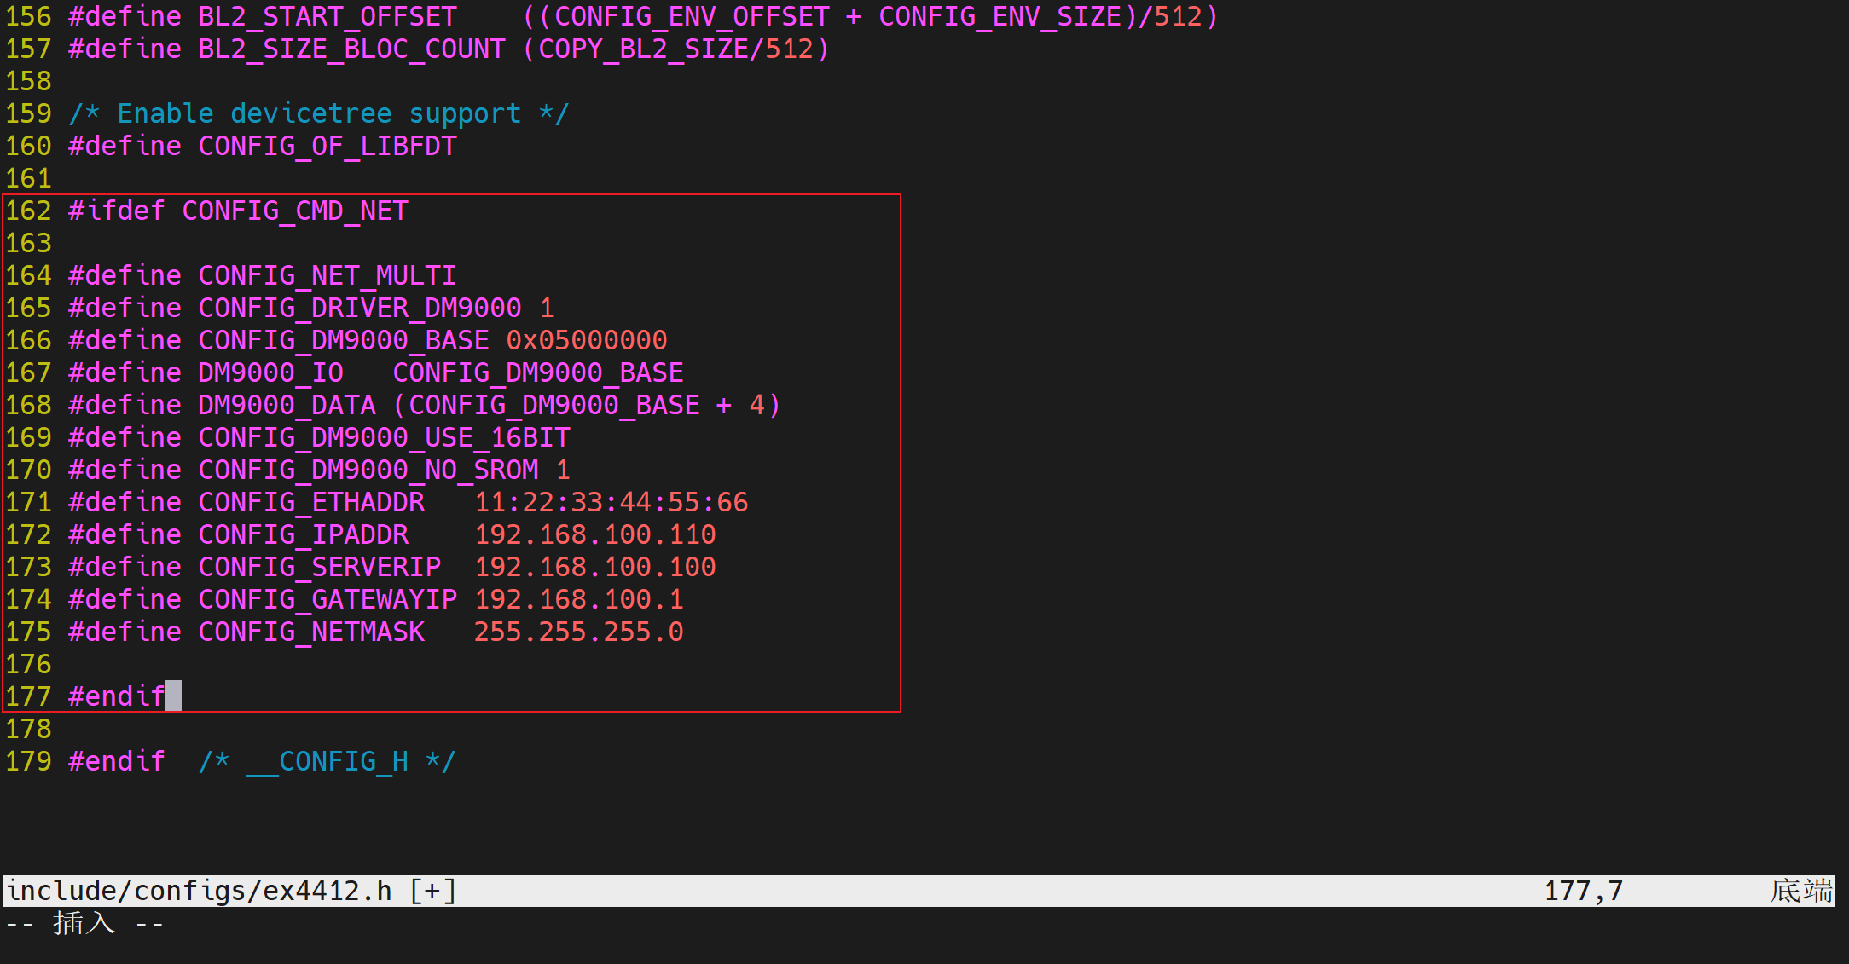This screenshot has height=964, width=1849.
Task: Click the file name include/configs/ex4412.h in the status bar
Action: 199,891
